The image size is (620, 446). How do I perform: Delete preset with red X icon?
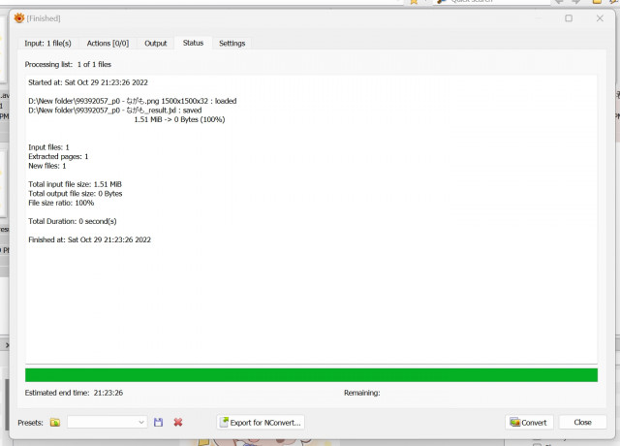(178, 423)
